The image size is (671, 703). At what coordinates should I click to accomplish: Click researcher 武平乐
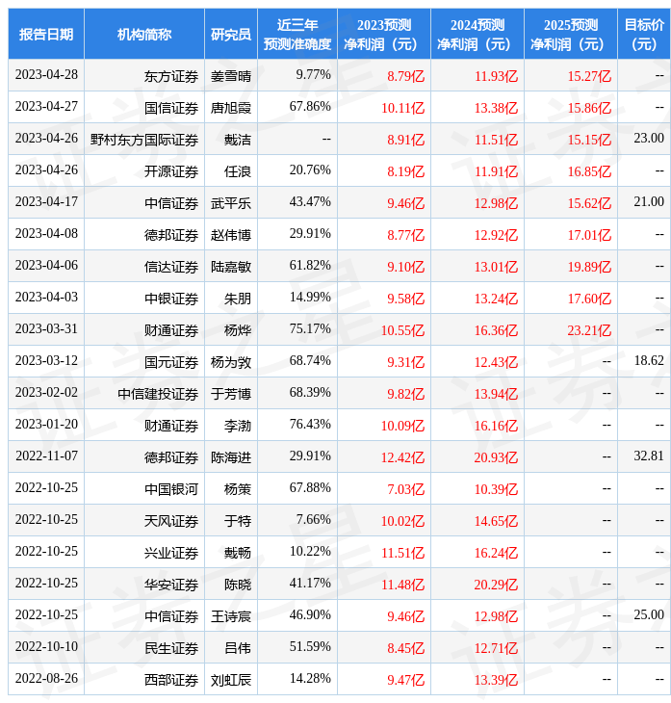coord(230,203)
